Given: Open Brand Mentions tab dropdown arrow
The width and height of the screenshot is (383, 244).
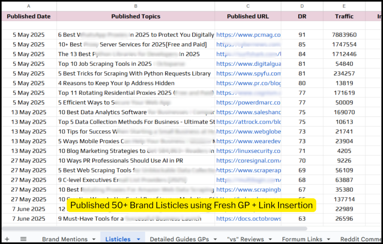Looking at the screenshot, I should click(x=94, y=240).
